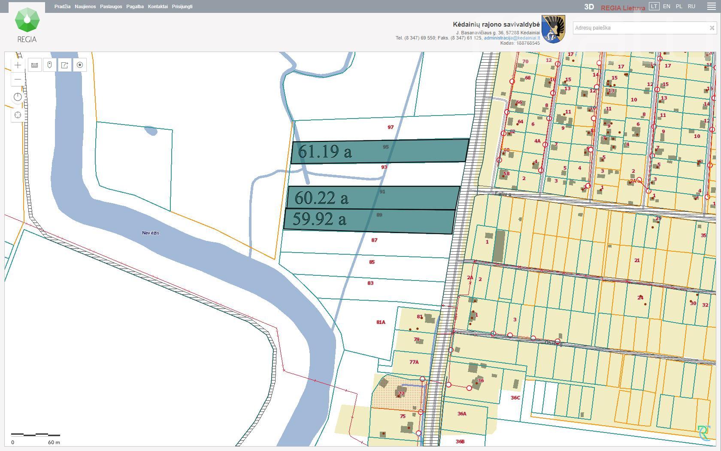Toggle the radio-style layers button
The image size is (721, 451).
tap(80, 65)
